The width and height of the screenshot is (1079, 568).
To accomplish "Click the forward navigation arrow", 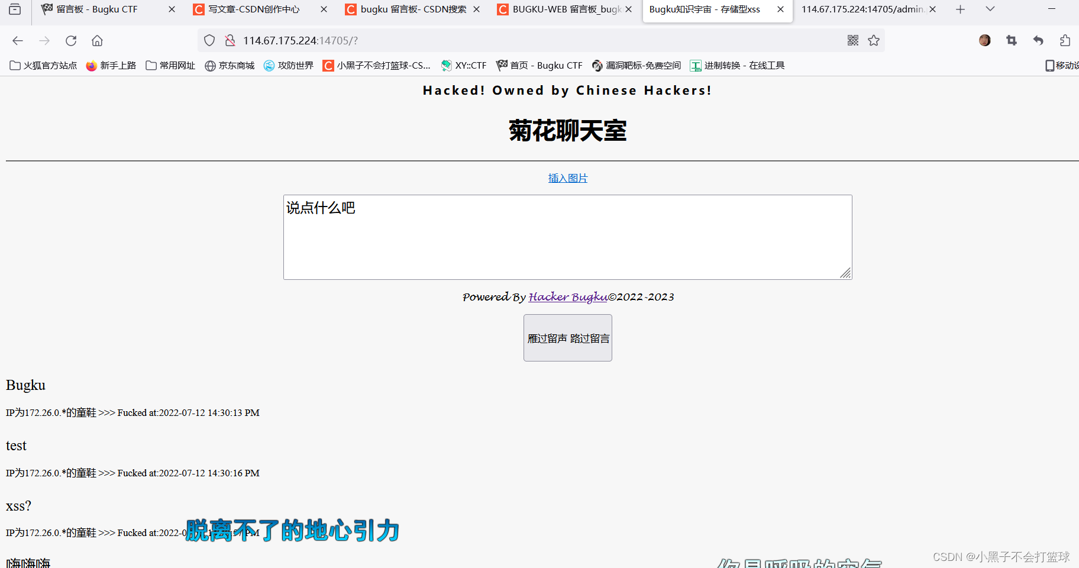I will 44,40.
